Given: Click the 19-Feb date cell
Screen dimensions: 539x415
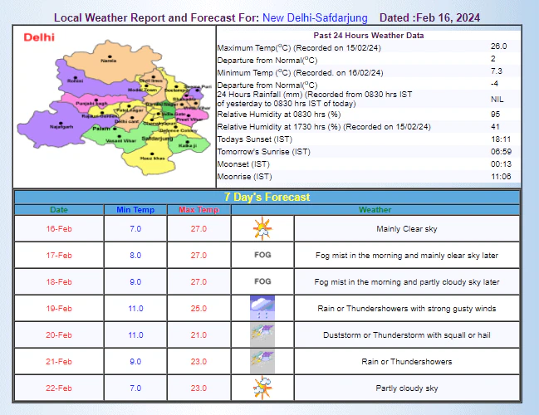Looking at the screenshot, I should pyautogui.click(x=59, y=308).
